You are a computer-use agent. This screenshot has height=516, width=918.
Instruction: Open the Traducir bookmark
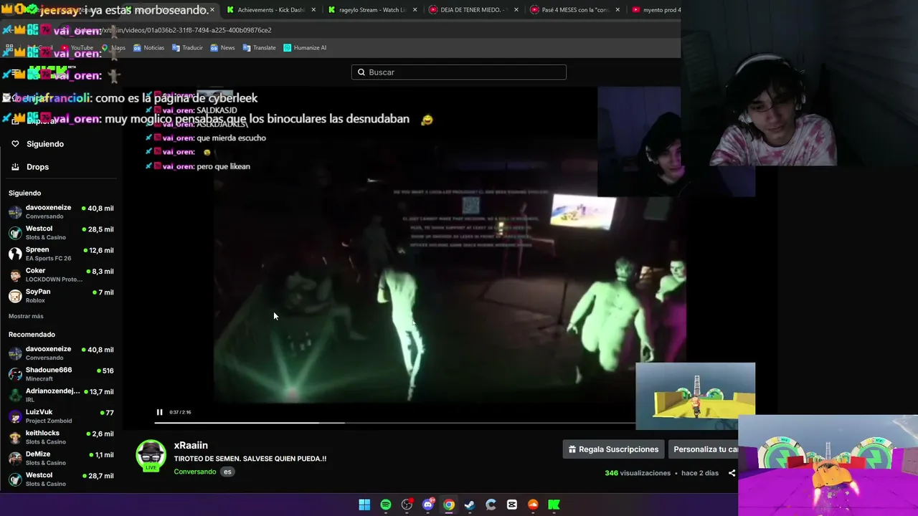[186, 48]
